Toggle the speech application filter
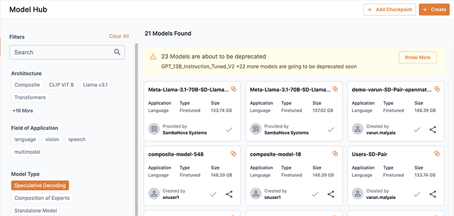This screenshot has height=216, width=454. 77,139
